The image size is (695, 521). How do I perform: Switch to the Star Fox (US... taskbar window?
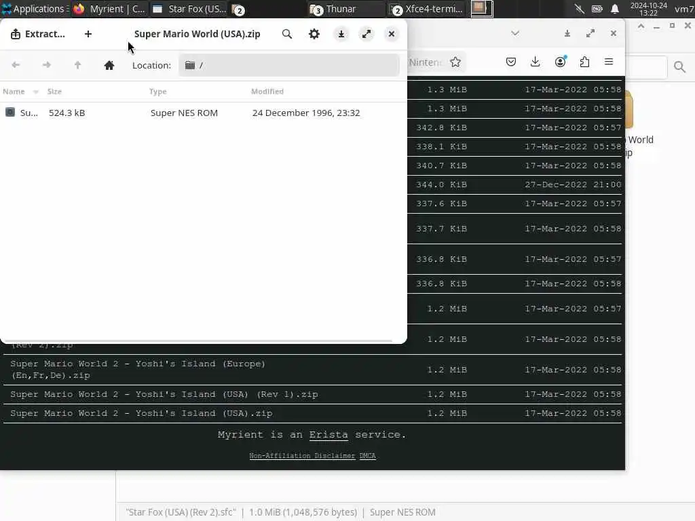[190, 9]
